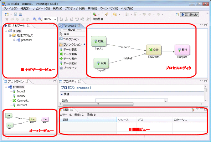Open the ヘルプ(H) menu
Image resolution: width=211 pixels, height=142 pixels.
coord(127,8)
